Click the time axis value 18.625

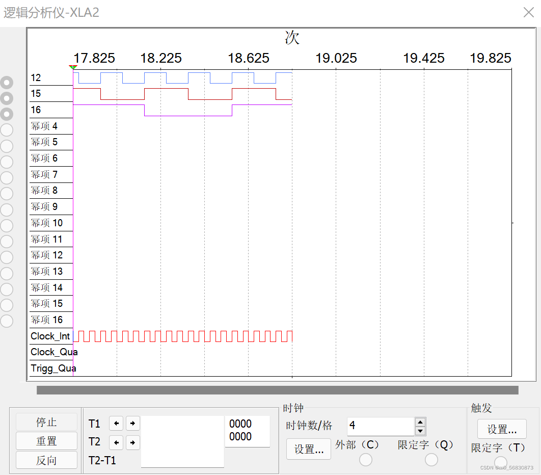tap(249, 58)
